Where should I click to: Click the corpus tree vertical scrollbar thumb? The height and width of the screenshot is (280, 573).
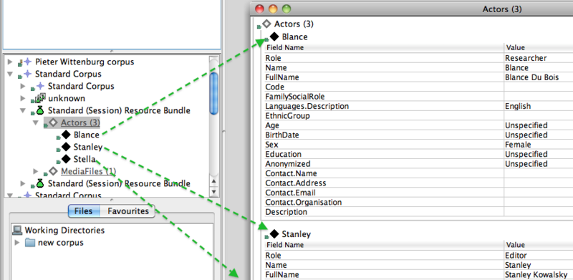coord(213,93)
